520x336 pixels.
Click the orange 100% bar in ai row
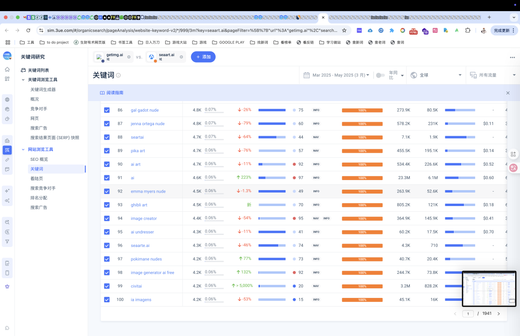tap(362, 178)
